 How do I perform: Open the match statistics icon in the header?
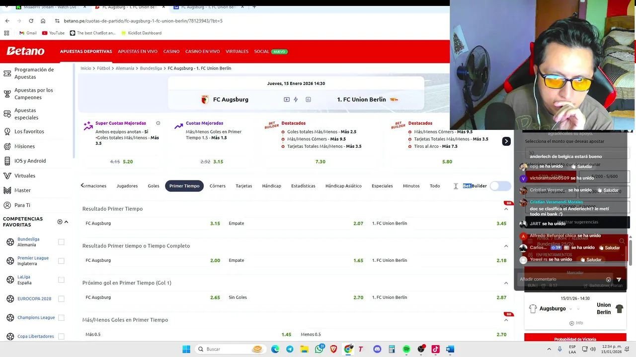click(x=308, y=100)
